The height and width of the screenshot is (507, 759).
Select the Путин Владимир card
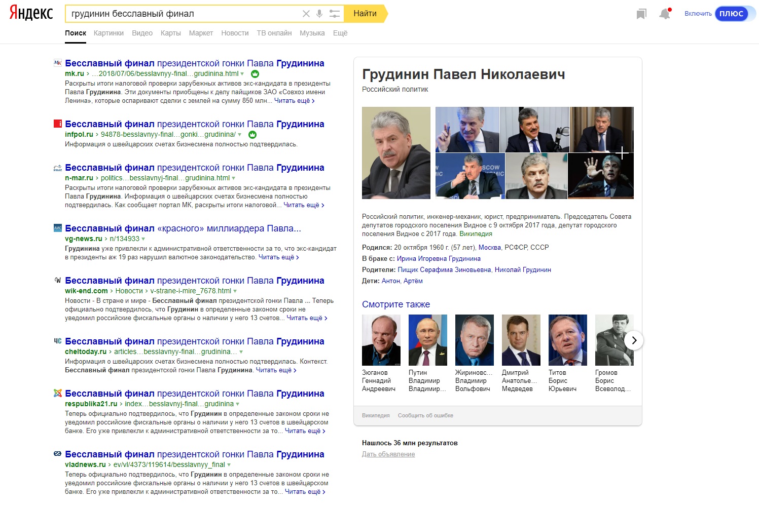427,354
